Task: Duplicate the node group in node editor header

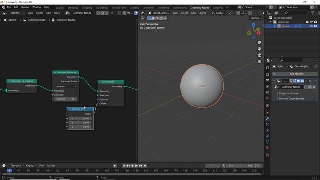Action: 102,13
